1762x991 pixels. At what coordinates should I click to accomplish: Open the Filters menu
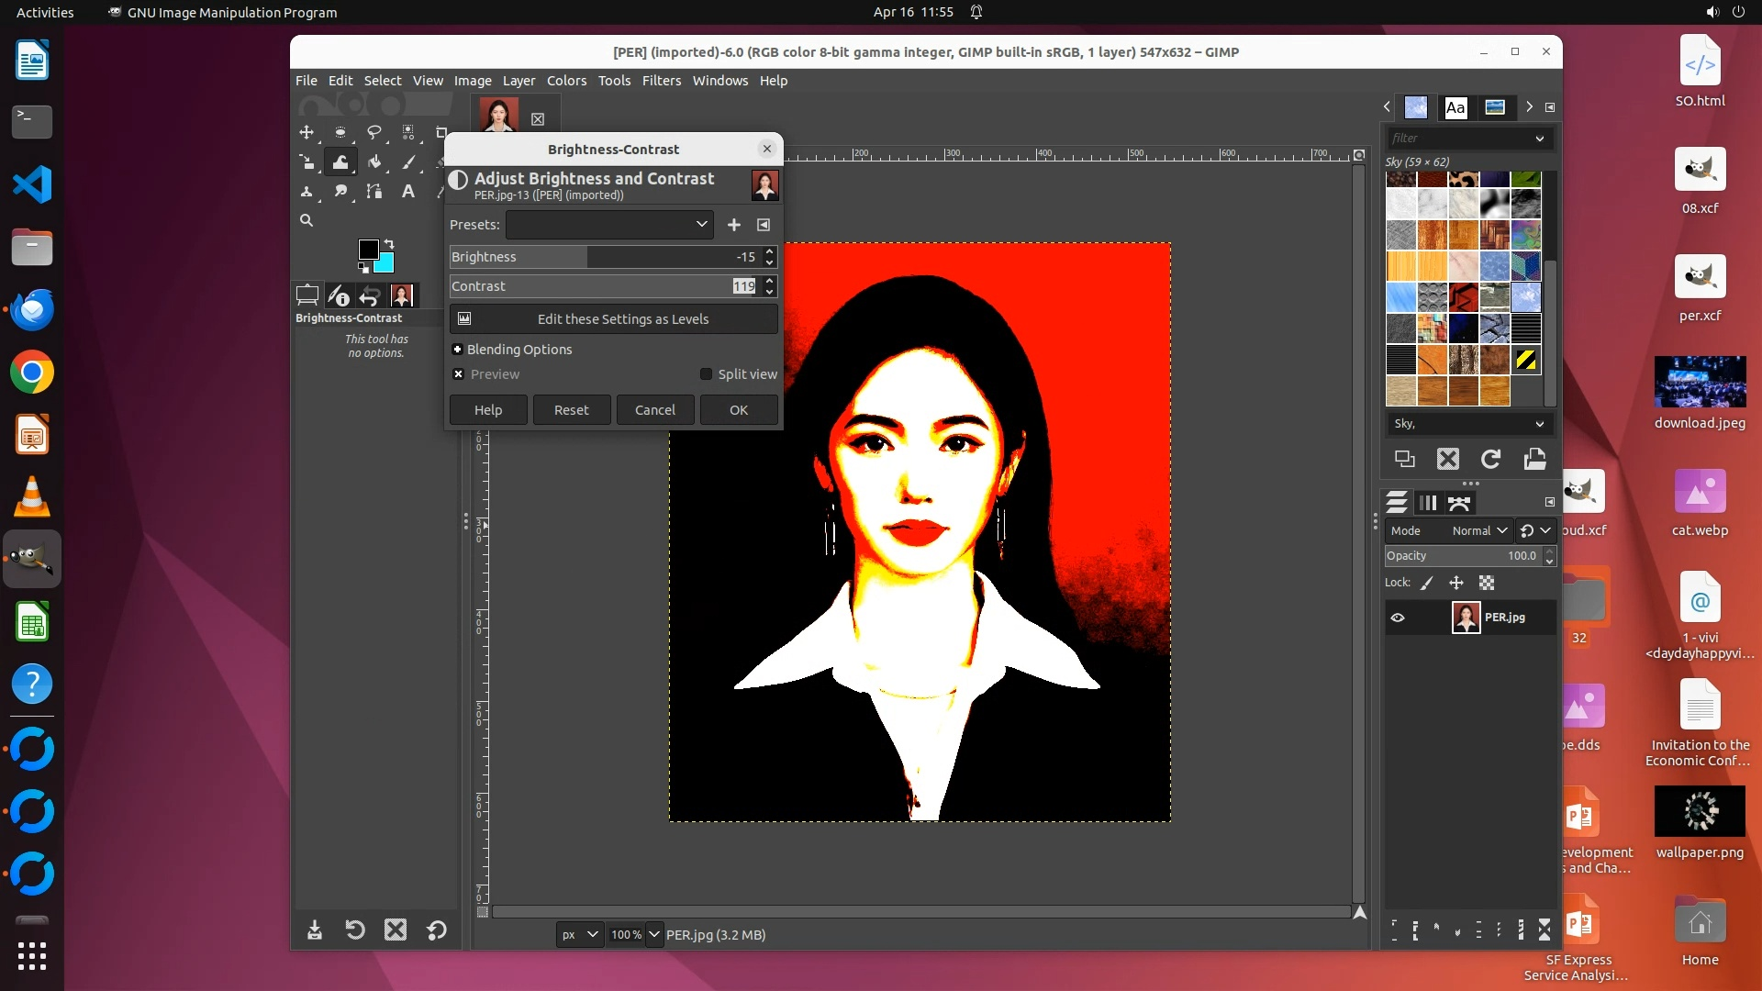tap(661, 81)
